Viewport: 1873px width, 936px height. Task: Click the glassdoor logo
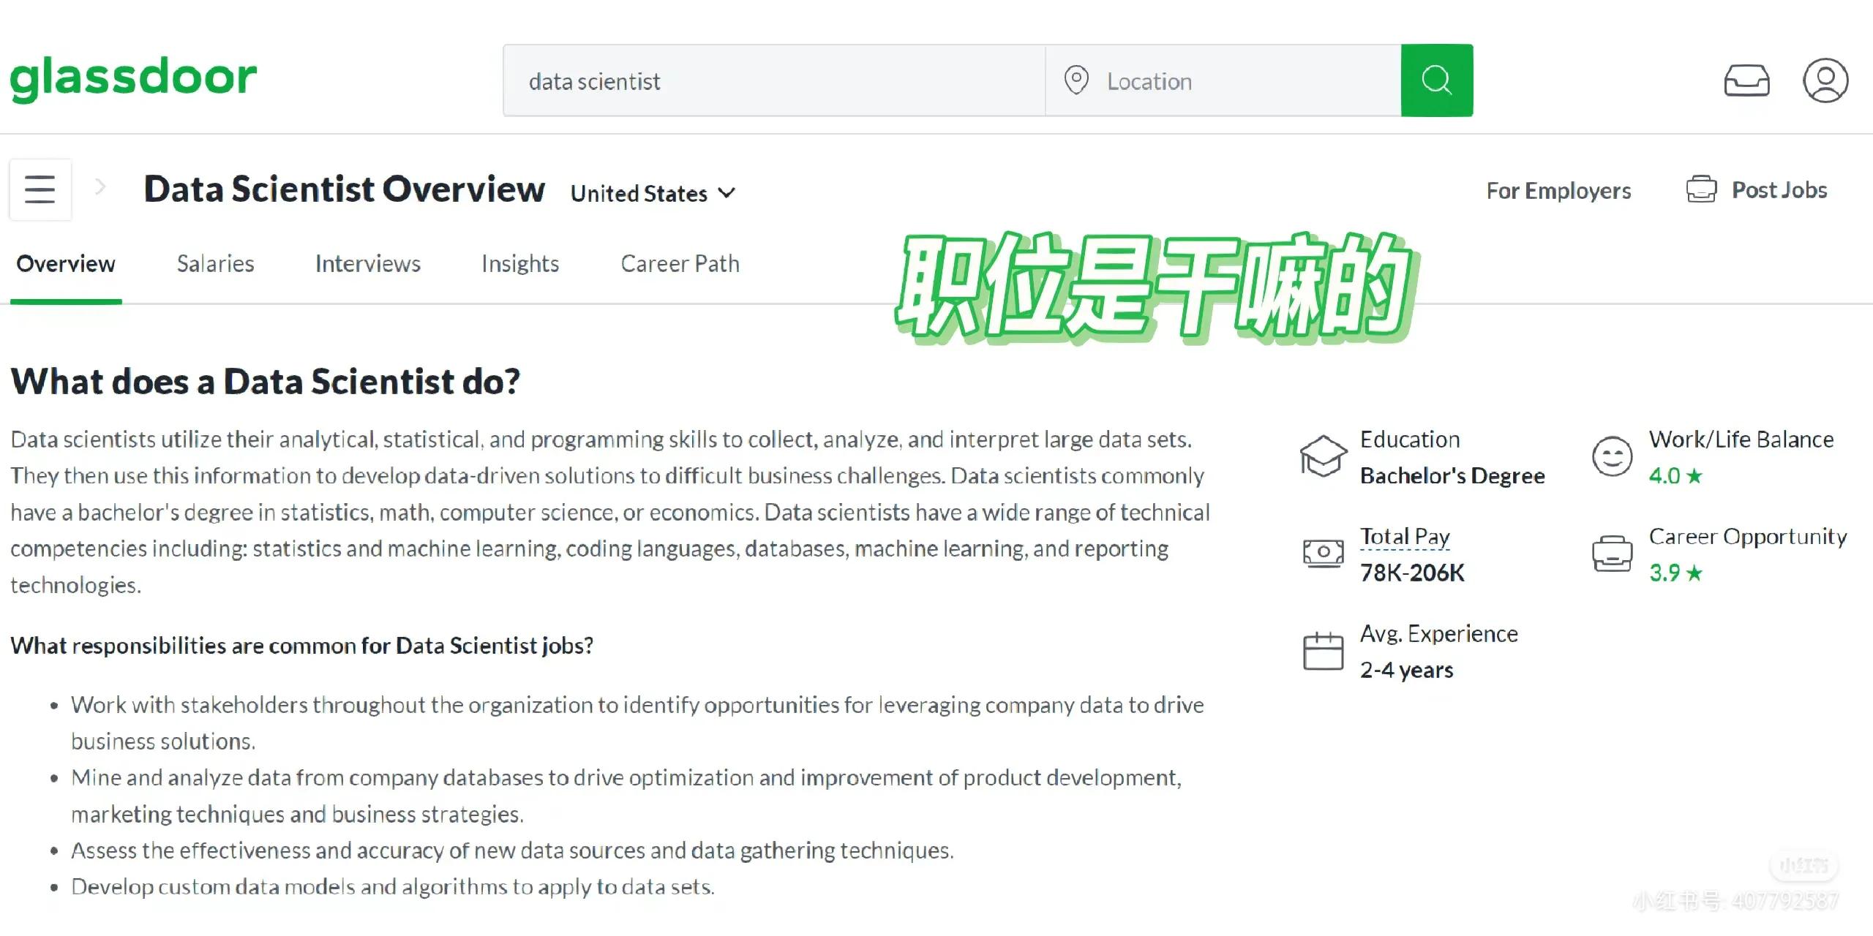pyautogui.click(x=133, y=78)
